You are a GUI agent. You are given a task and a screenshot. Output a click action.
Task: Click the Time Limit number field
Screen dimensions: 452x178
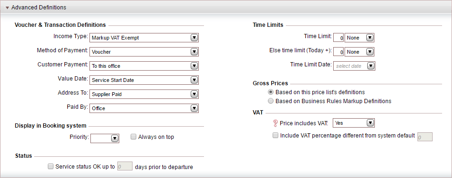[338, 38]
